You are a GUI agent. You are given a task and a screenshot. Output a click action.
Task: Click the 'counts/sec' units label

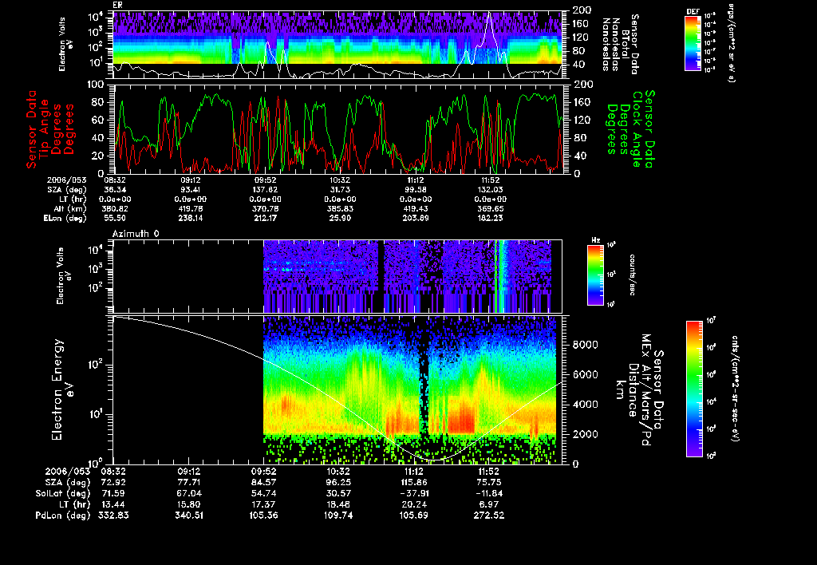point(633,275)
